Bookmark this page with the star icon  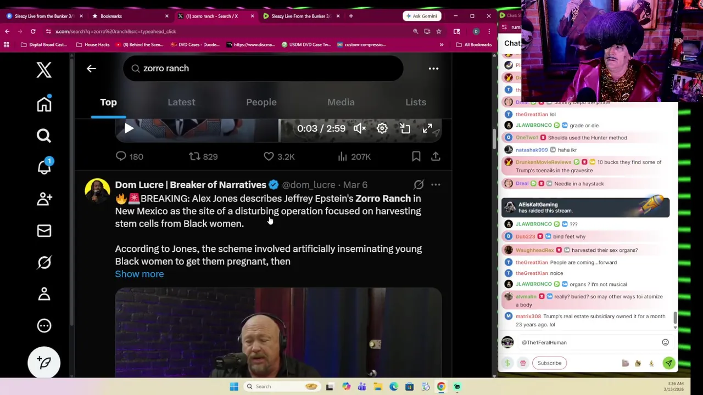438,31
